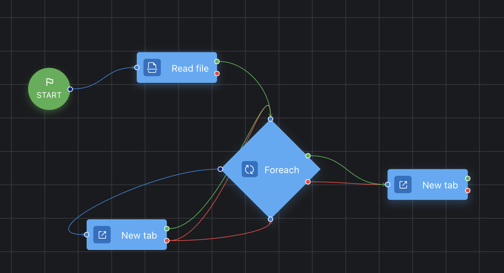Select the START label text

click(49, 95)
